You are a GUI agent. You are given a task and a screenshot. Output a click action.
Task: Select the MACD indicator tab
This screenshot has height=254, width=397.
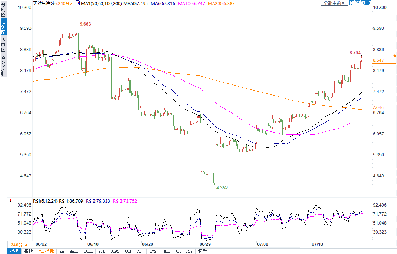(74, 251)
